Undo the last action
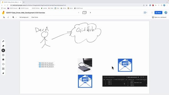The height and width of the screenshot is (95, 169). (x=4, y=17)
